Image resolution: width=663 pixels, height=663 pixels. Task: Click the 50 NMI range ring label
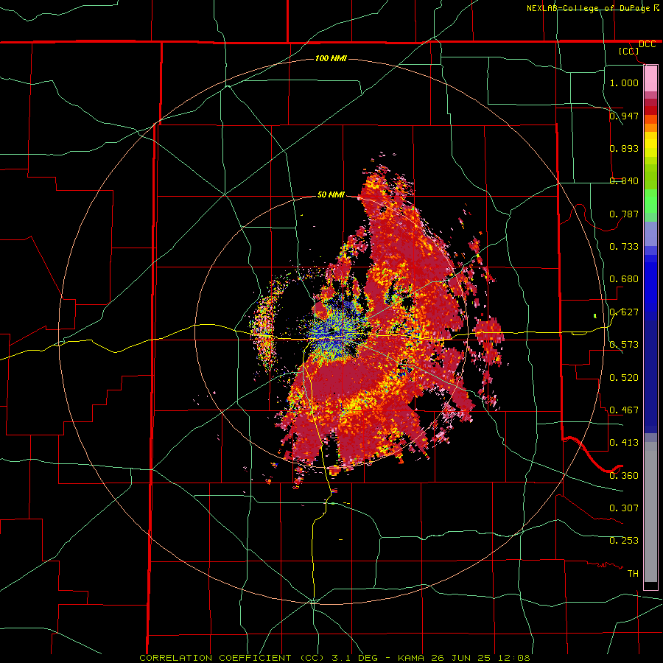(x=331, y=194)
